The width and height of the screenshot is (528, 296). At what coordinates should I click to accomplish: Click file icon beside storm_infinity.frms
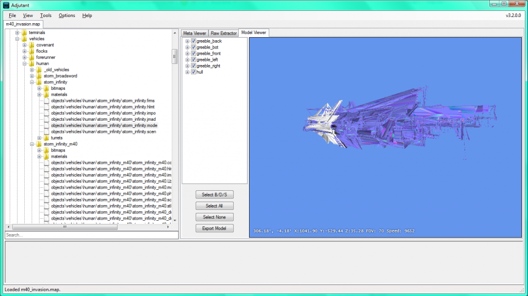(x=46, y=101)
